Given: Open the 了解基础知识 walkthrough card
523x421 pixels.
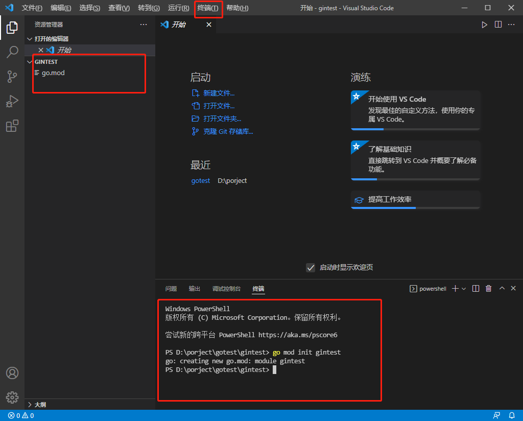Looking at the screenshot, I should [x=415, y=159].
